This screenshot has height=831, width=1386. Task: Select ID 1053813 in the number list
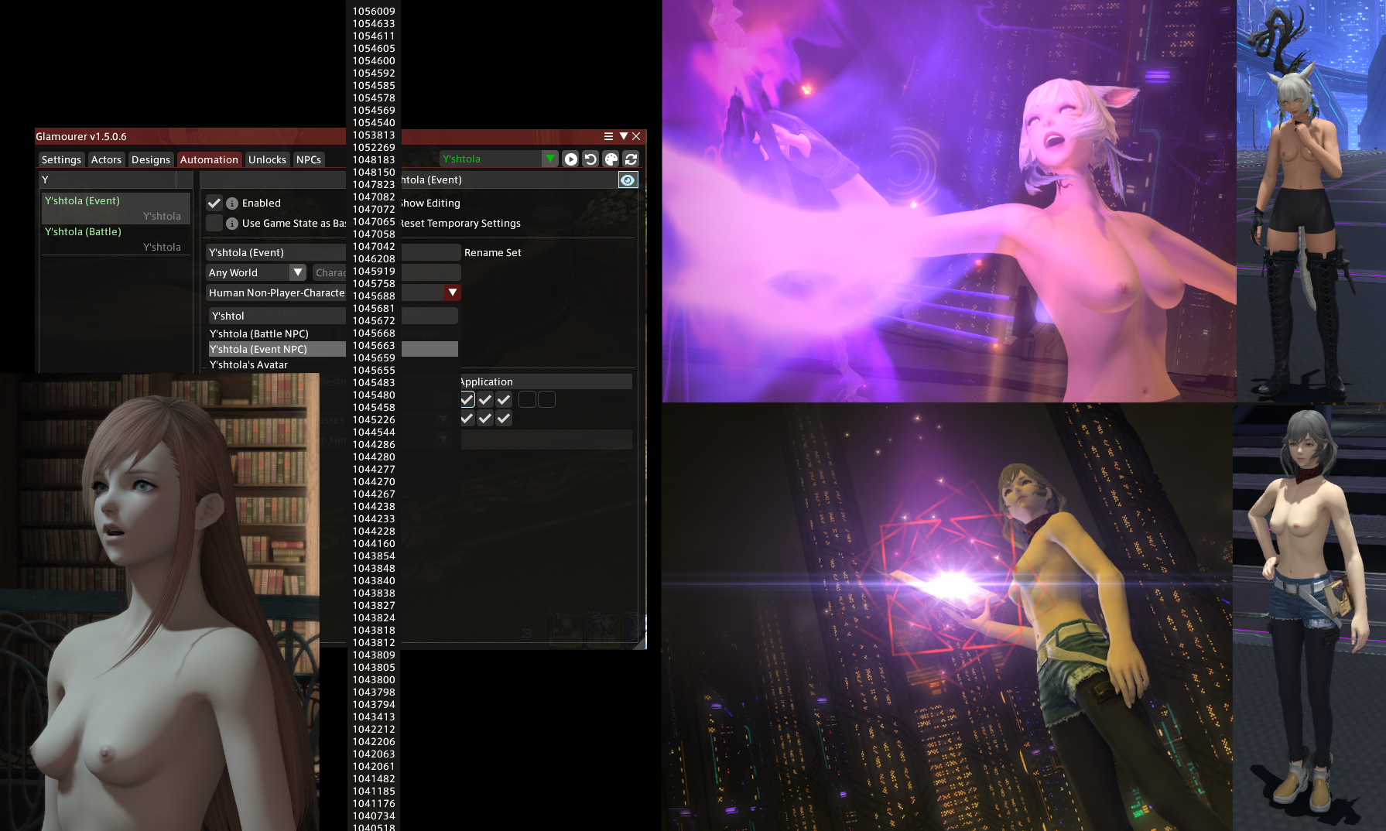click(374, 135)
